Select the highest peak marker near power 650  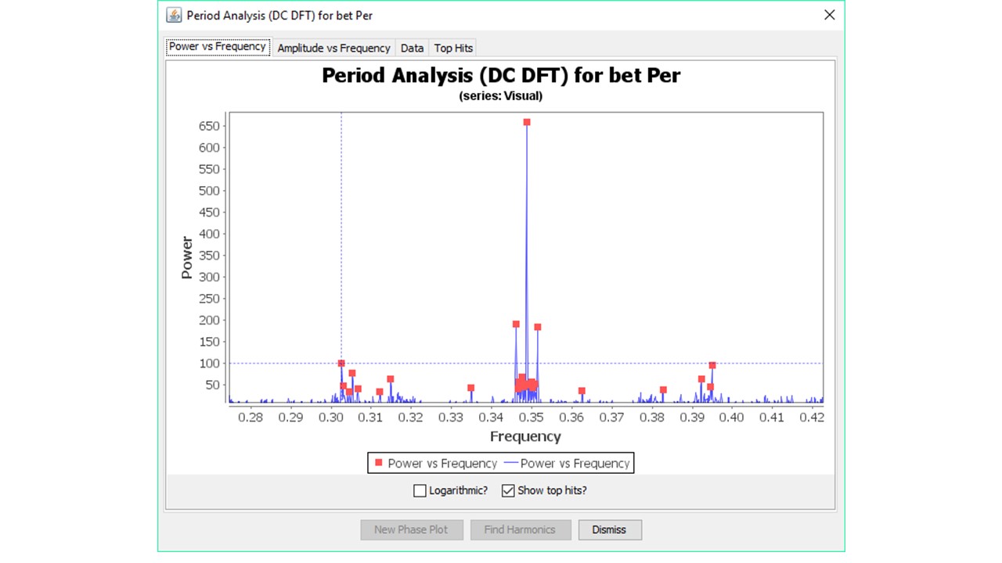click(x=527, y=122)
